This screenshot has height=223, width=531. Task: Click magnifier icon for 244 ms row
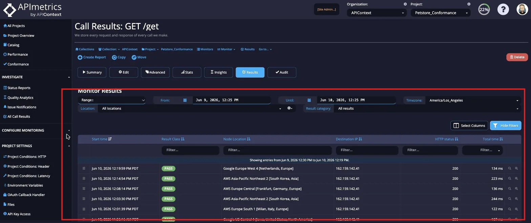pos(509,199)
